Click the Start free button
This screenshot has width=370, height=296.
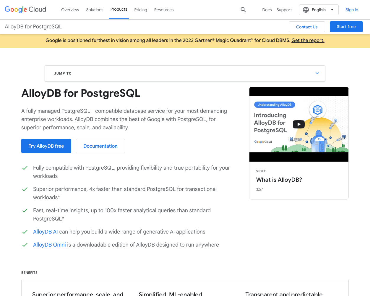click(x=346, y=27)
